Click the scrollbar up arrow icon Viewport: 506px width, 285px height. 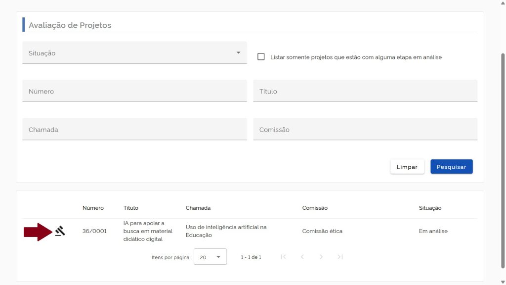(502, 3)
